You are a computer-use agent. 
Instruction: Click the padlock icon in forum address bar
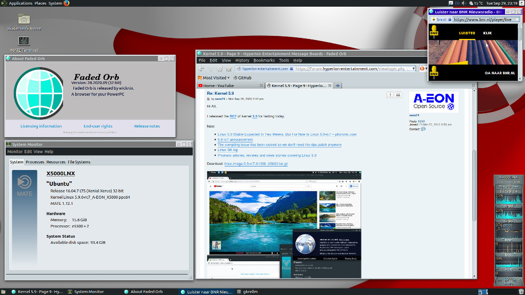coord(291,69)
